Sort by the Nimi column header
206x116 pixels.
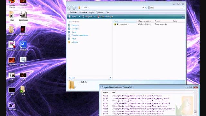pyautogui.click(x=125, y=21)
